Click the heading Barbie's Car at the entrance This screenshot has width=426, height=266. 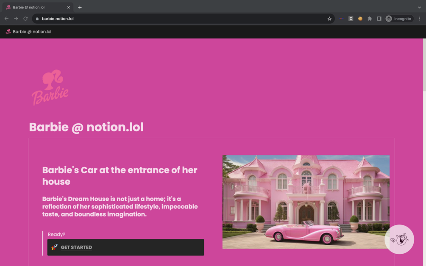[x=120, y=176]
